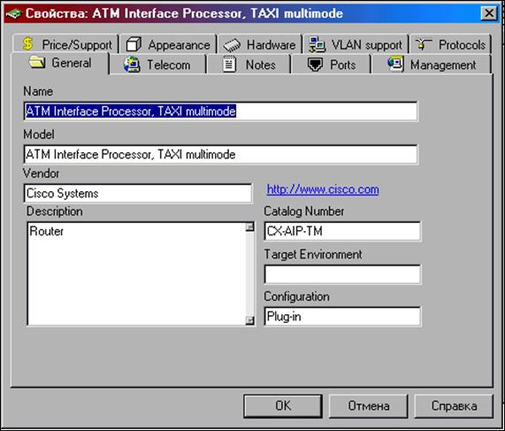Click the Name label
This screenshot has width=505, height=431.
(38, 91)
